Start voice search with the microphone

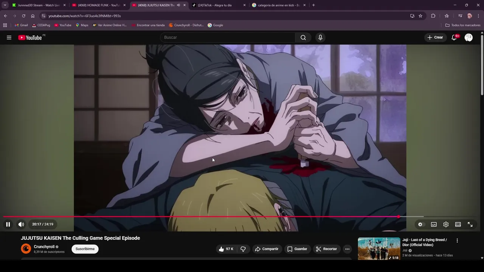[320, 37]
